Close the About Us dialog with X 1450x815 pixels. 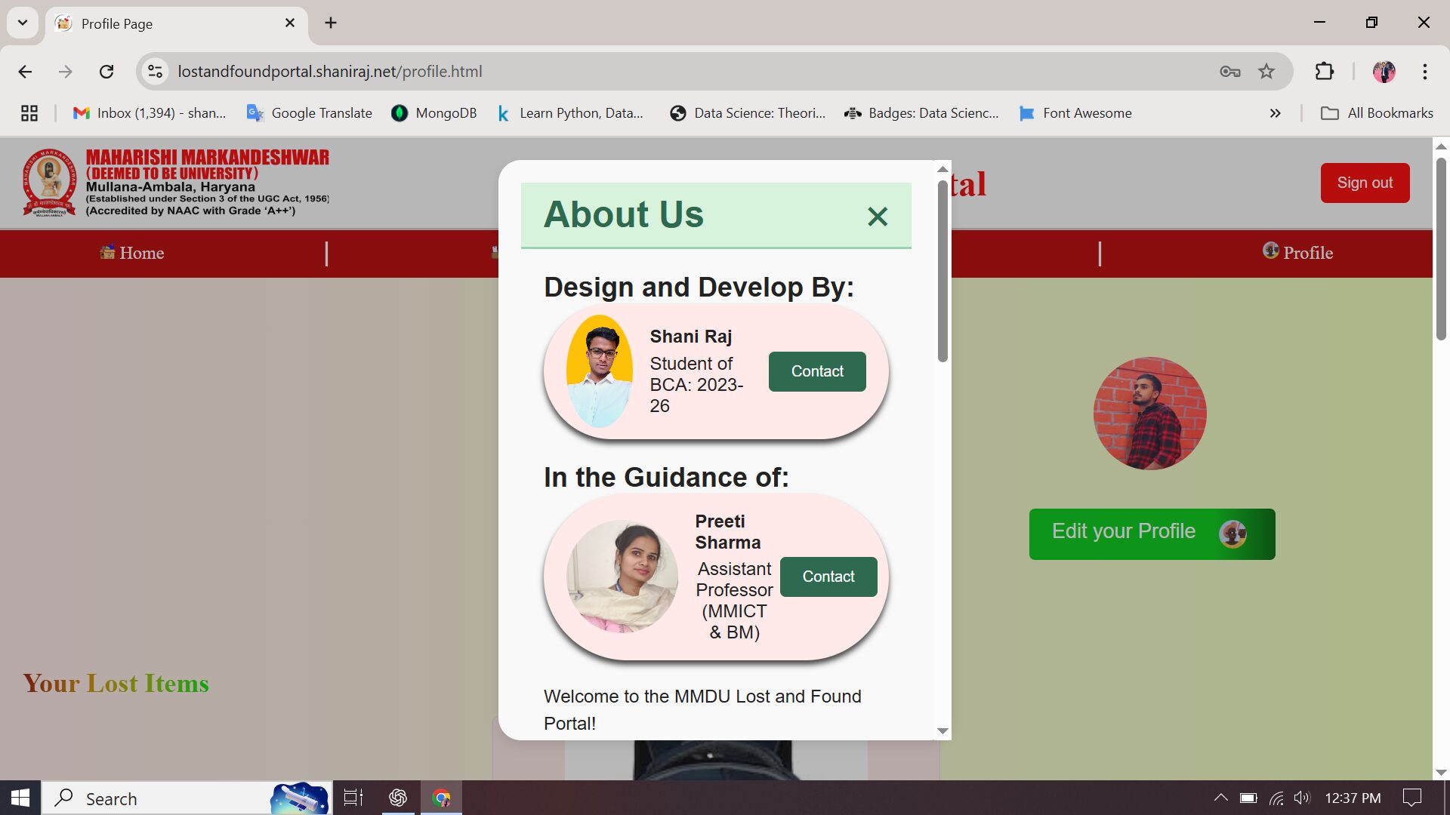click(x=877, y=217)
